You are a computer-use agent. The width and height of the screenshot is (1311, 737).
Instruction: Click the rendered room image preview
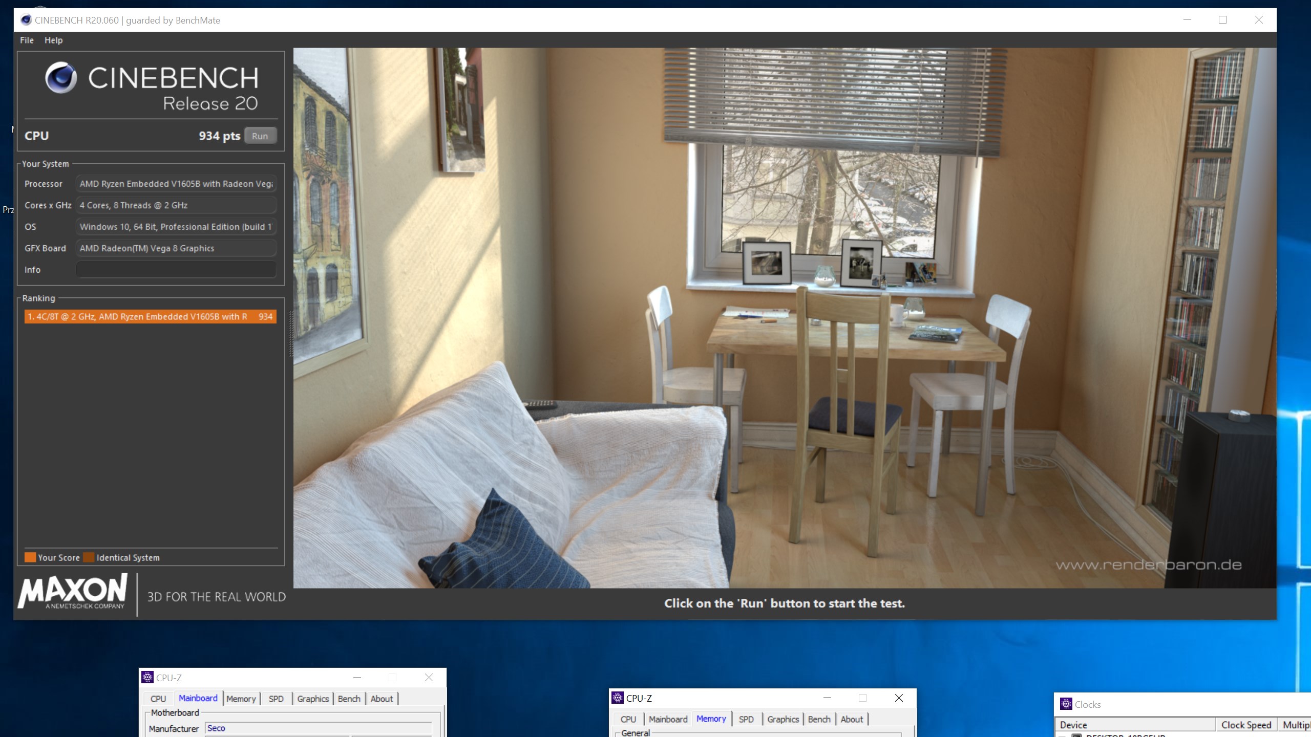point(785,318)
